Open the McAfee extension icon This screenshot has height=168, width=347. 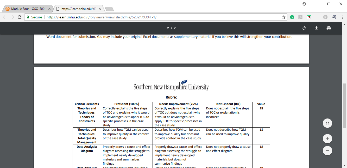[309, 17]
